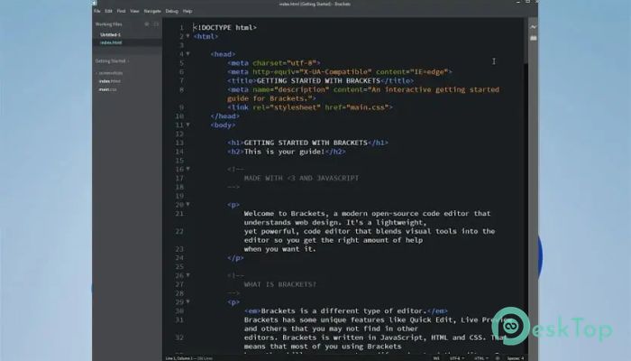This screenshot has width=631, height=361.
Task: Open the Working Files settings gear
Action: pos(147,24)
